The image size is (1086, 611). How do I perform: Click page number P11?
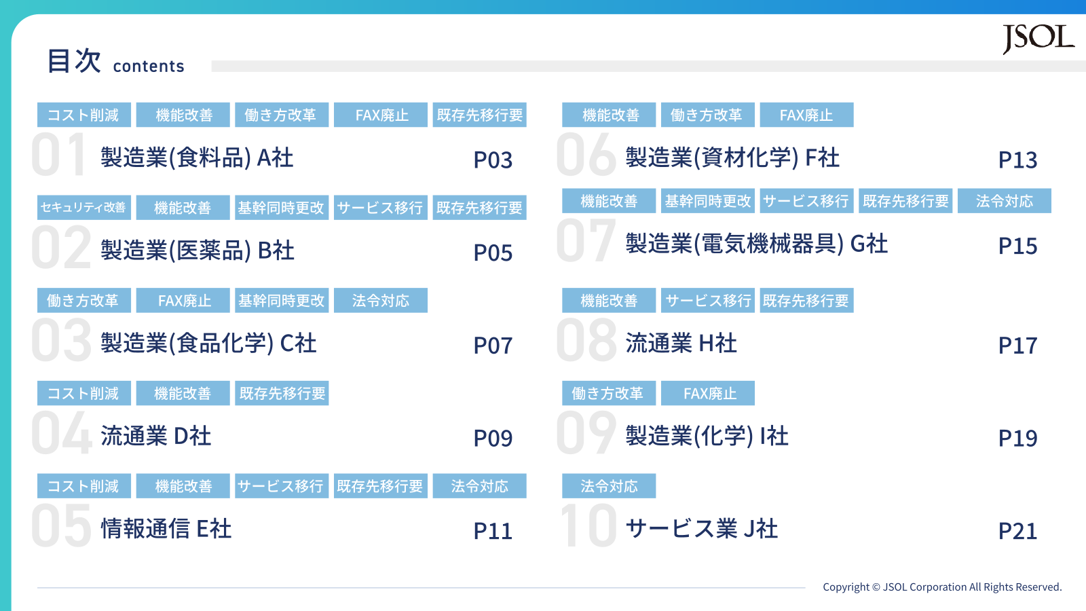click(x=493, y=532)
